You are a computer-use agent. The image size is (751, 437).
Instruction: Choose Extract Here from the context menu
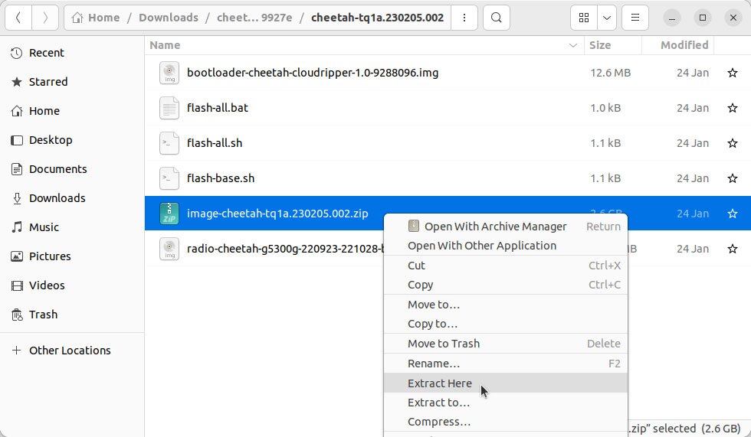439,383
